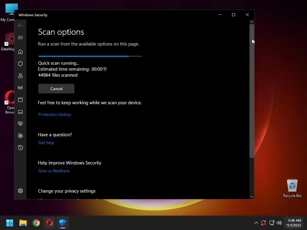Open Account protection person icon

pyautogui.click(x=20, y=76)
